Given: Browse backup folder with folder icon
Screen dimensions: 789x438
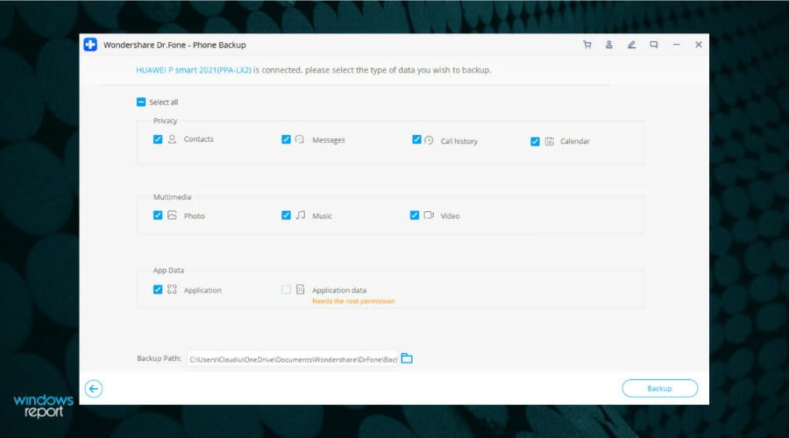Looking at the screenshot, I should click(x=407, y=358).
